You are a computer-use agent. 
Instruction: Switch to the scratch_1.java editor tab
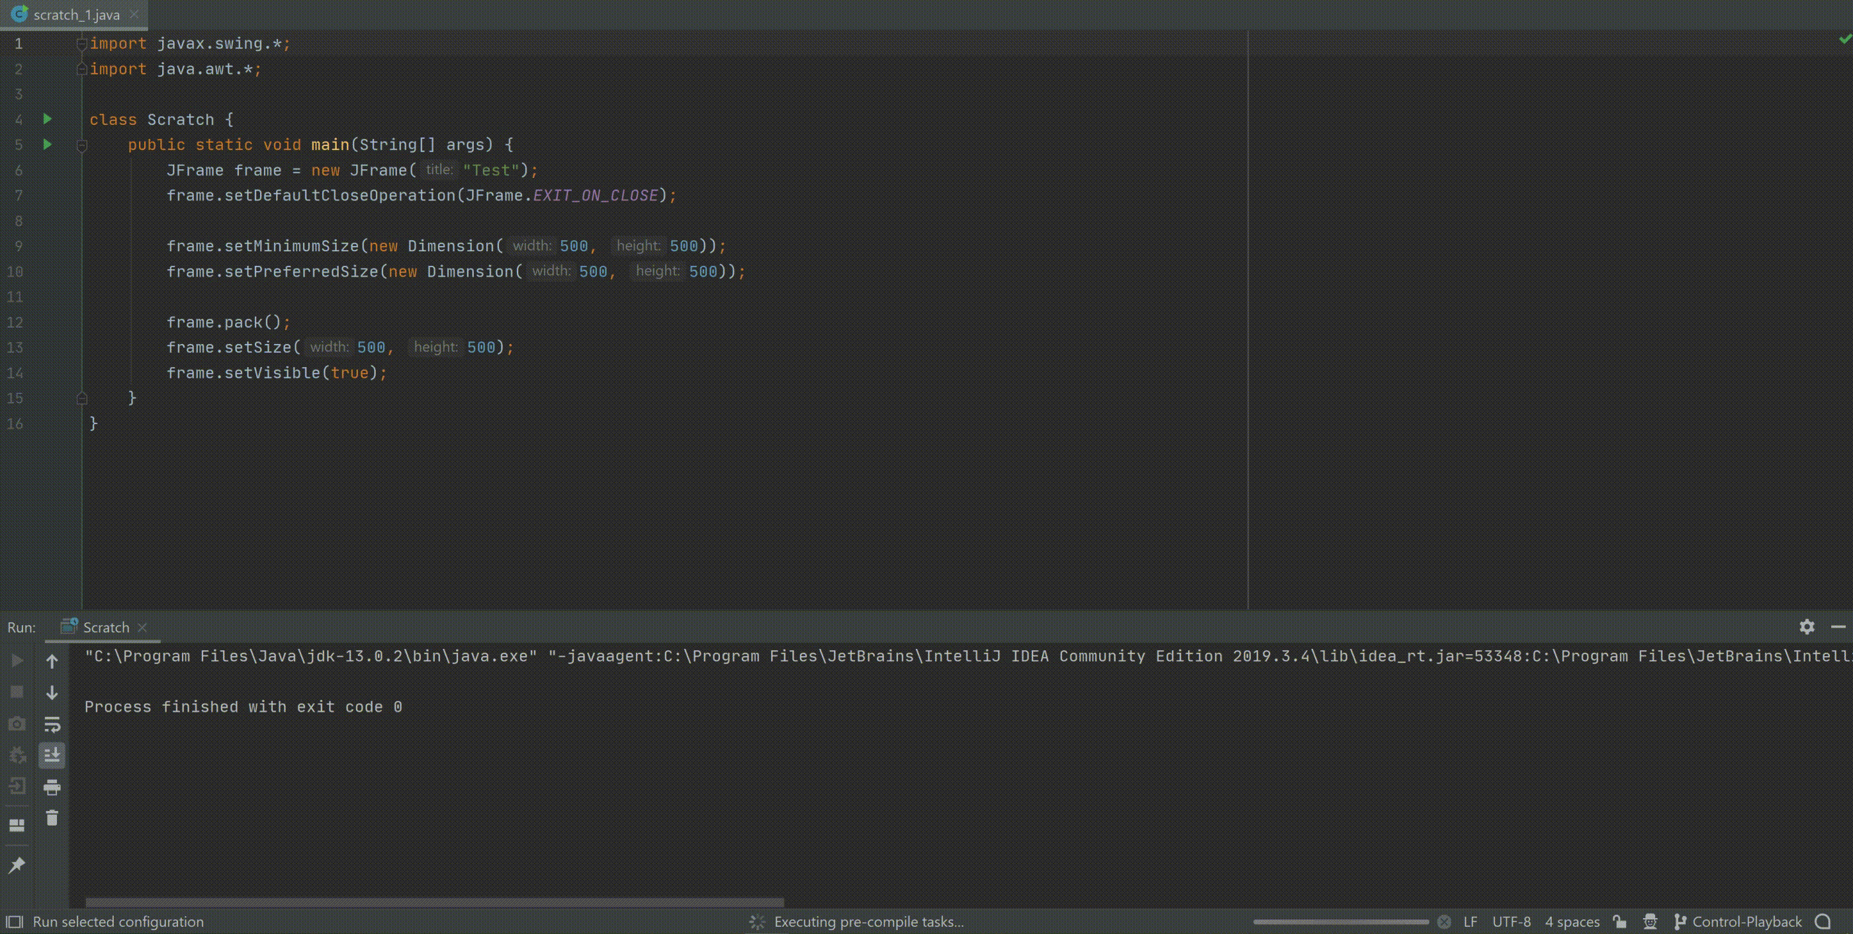click(x=75, y=15)
